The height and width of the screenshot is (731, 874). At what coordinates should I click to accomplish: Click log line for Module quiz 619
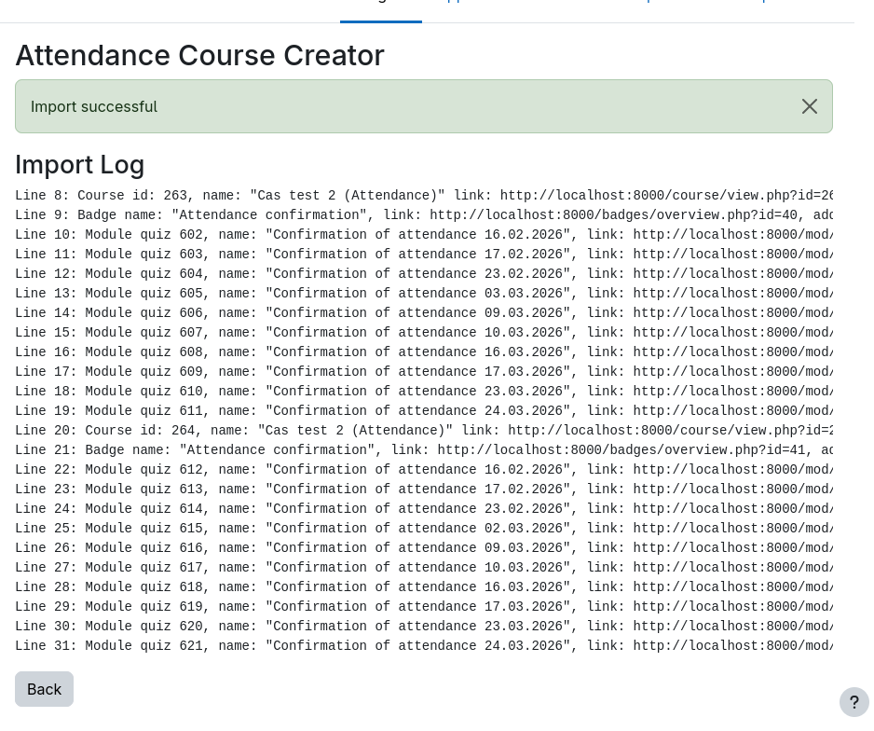tap(424, 606)
